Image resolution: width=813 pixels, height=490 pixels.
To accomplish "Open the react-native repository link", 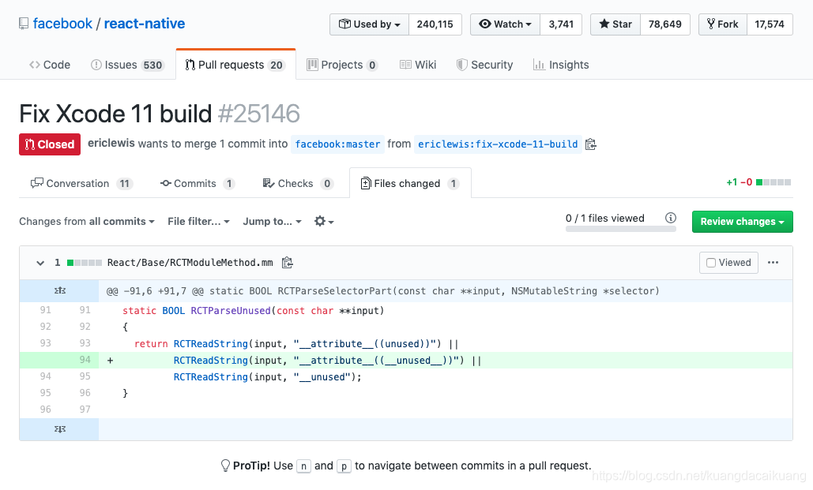I will point(144,24).
